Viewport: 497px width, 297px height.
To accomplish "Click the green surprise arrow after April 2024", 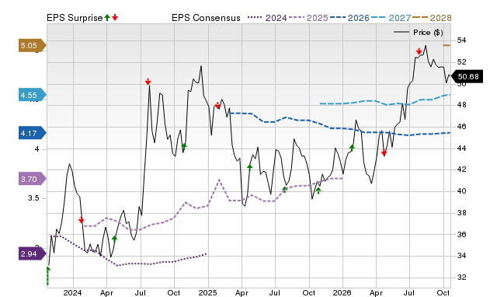I will pos(114,239).
